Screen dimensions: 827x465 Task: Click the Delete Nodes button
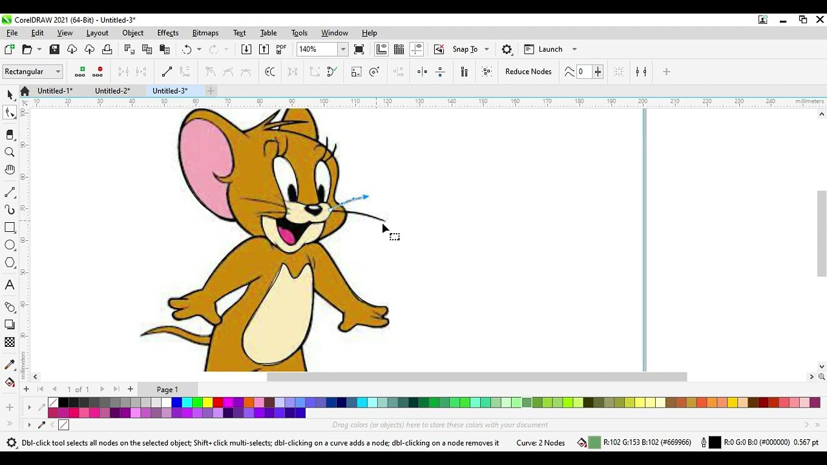[x=98, y=72]
